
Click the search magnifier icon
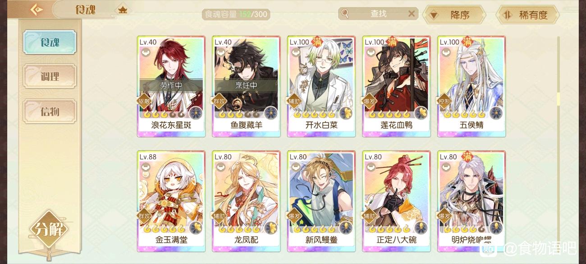coord(345,14)
